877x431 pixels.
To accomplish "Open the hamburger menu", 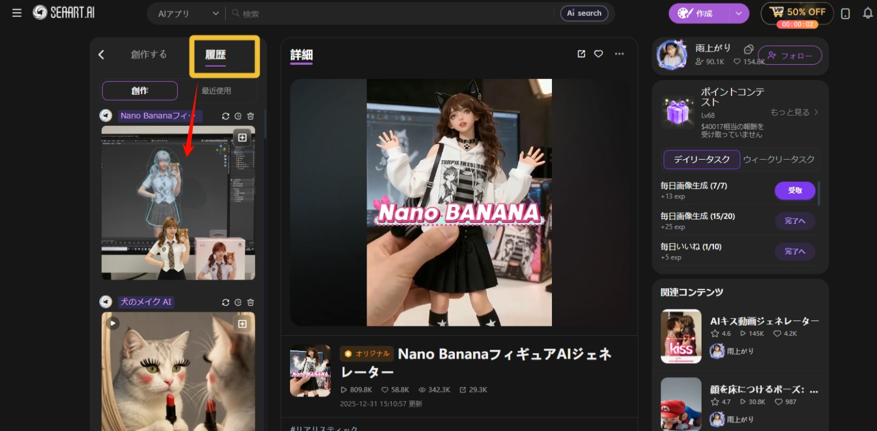I will [17, 13].
